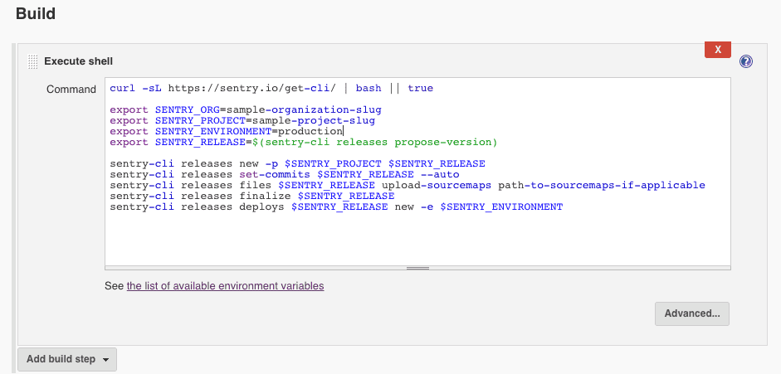Click the SENTRY_PROJECT export line
This screenshot has width=781, height=374.
[x=242, y=120]
